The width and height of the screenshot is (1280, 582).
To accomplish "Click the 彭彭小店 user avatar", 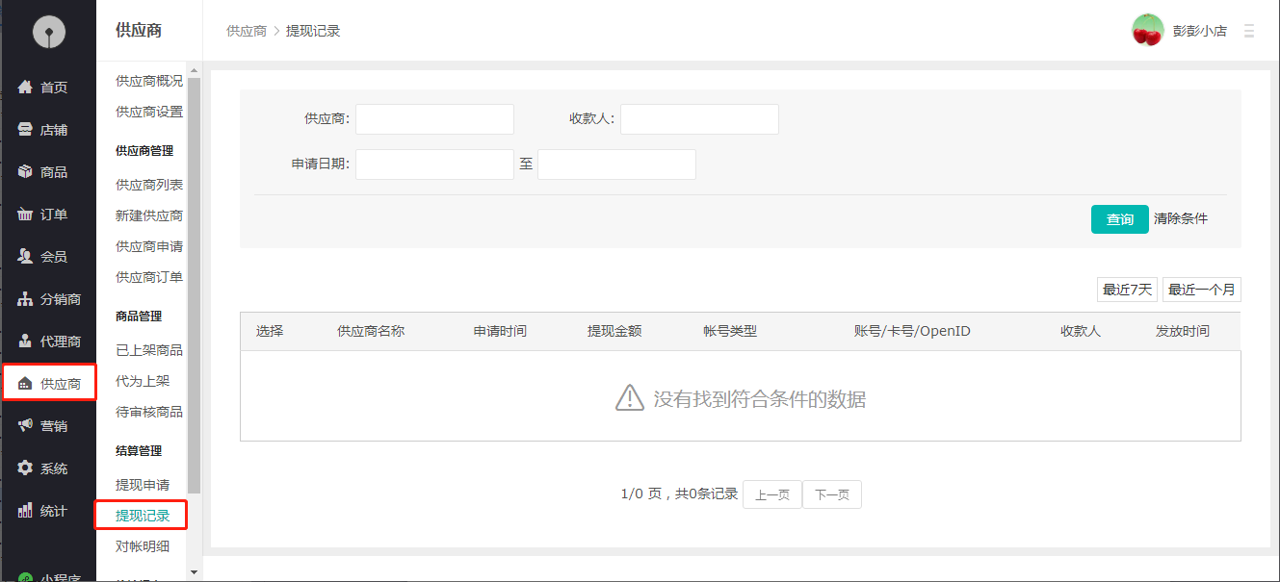I will (x=1147, y=31).
